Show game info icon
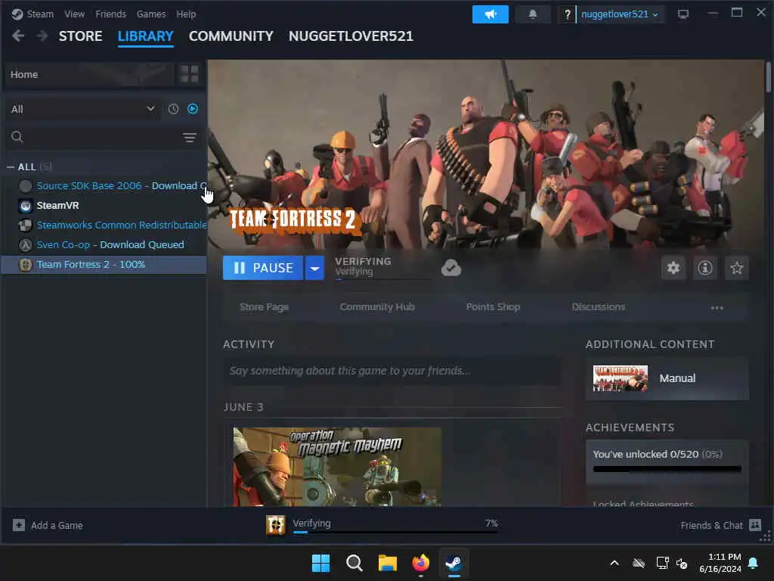774x581 pixels. pyautogui.click(x=705, y=268)
